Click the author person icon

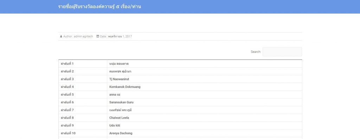(x=61, y=36)
